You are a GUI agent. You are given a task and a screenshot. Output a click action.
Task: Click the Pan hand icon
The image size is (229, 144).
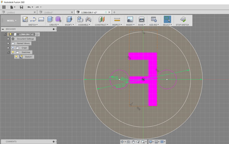tap(133, 142)
